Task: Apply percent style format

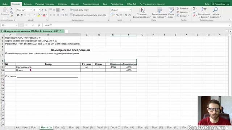Action: [x=117, y=15]
